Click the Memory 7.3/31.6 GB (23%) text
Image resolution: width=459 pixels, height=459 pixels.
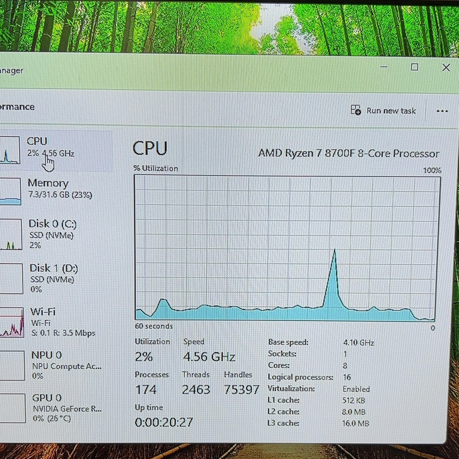pos(60,195)
